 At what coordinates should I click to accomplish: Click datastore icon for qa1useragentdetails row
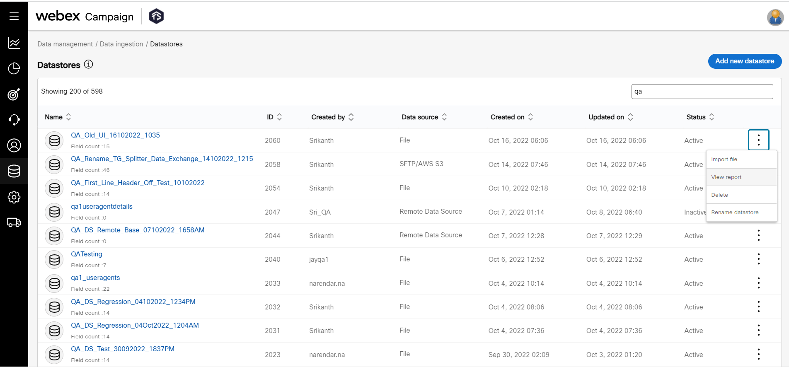point(54,212)
